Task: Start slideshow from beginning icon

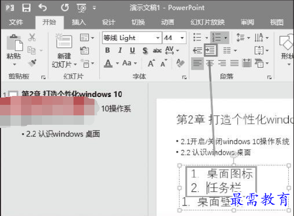Action: tap(81, 8)
